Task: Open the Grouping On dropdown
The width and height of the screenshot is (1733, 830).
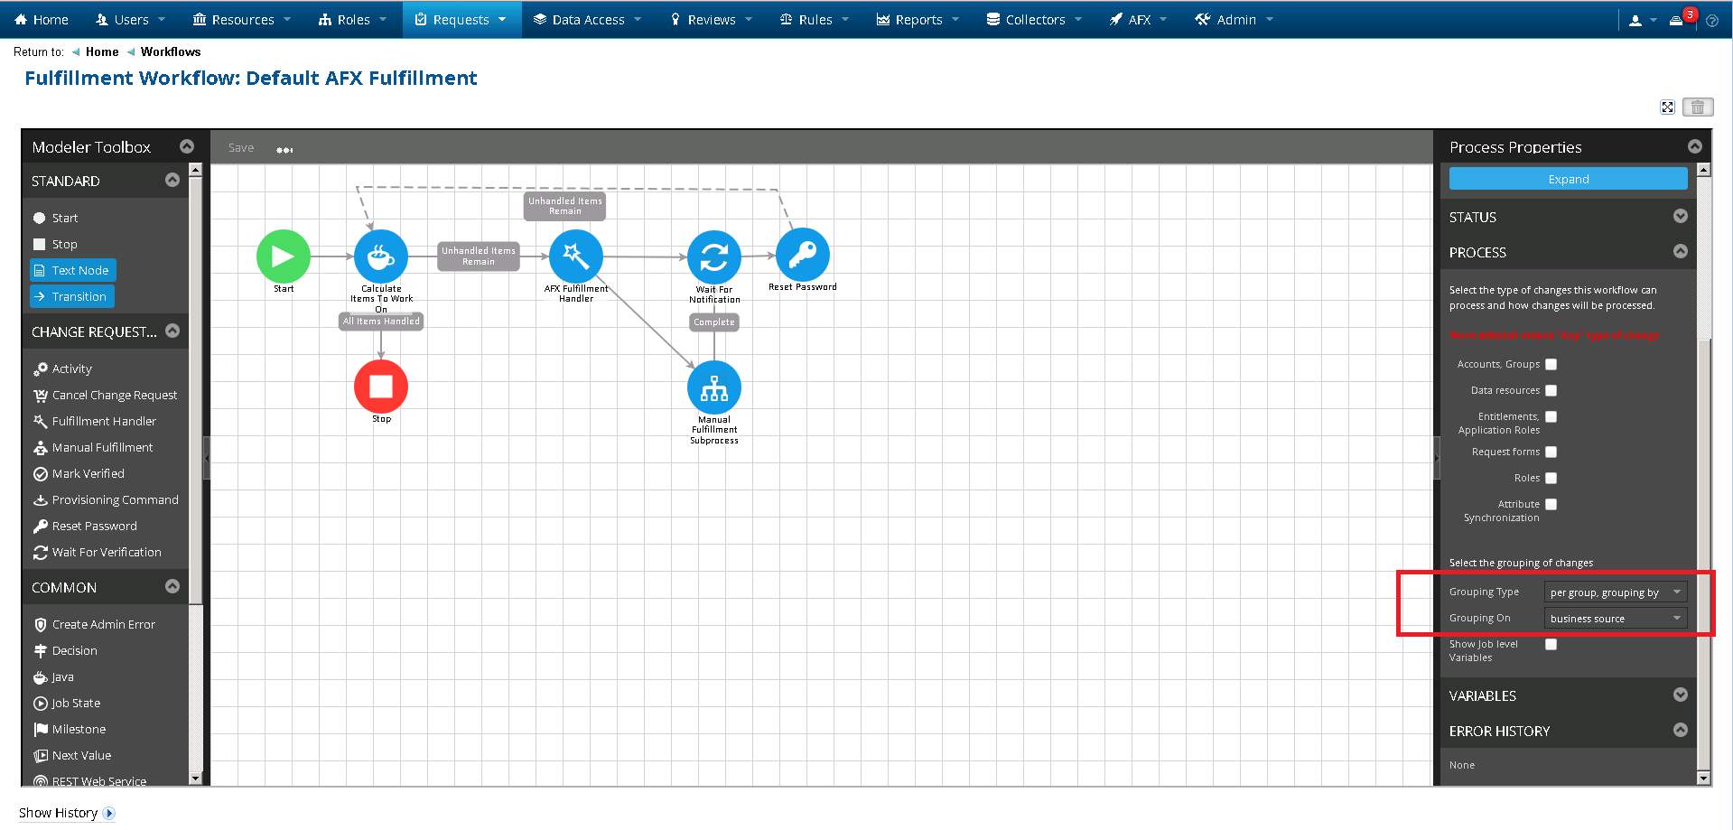Action: click(1615, 619)
